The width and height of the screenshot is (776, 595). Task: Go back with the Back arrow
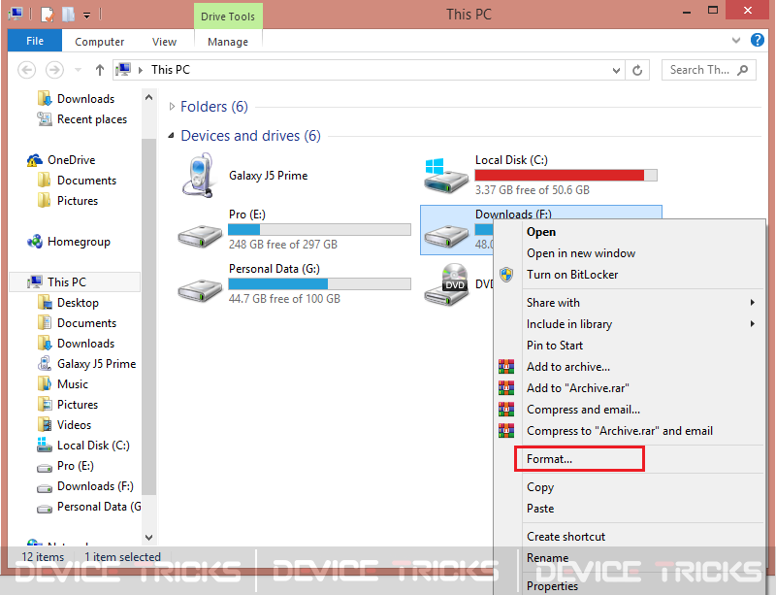coord(27,70)
